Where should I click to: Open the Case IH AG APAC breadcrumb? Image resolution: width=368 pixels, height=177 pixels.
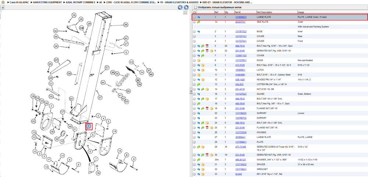point(19,2)
